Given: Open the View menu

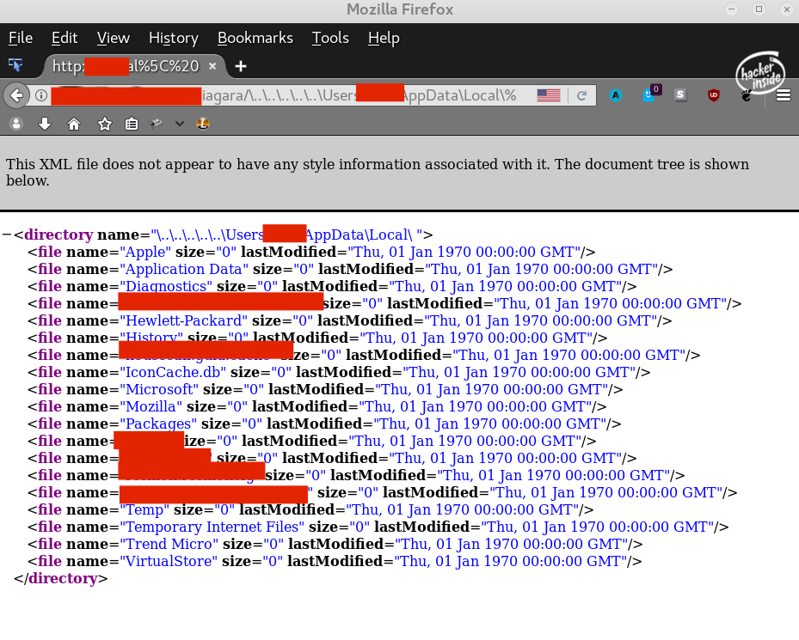Looking at the screenshot, I should click(114, 38).
